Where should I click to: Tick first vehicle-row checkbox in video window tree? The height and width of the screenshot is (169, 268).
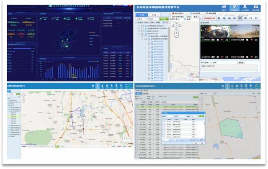click(149, 41)
